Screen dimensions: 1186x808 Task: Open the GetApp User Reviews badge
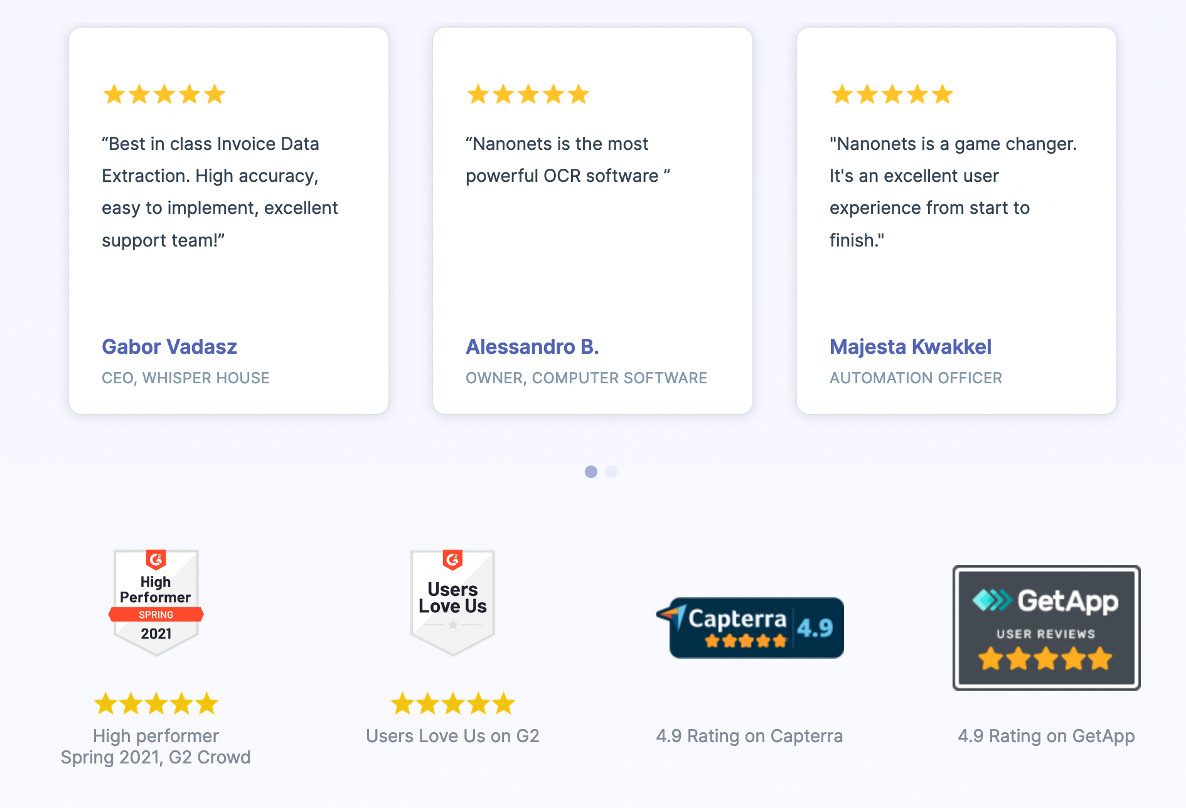(x=1046, y=627)
